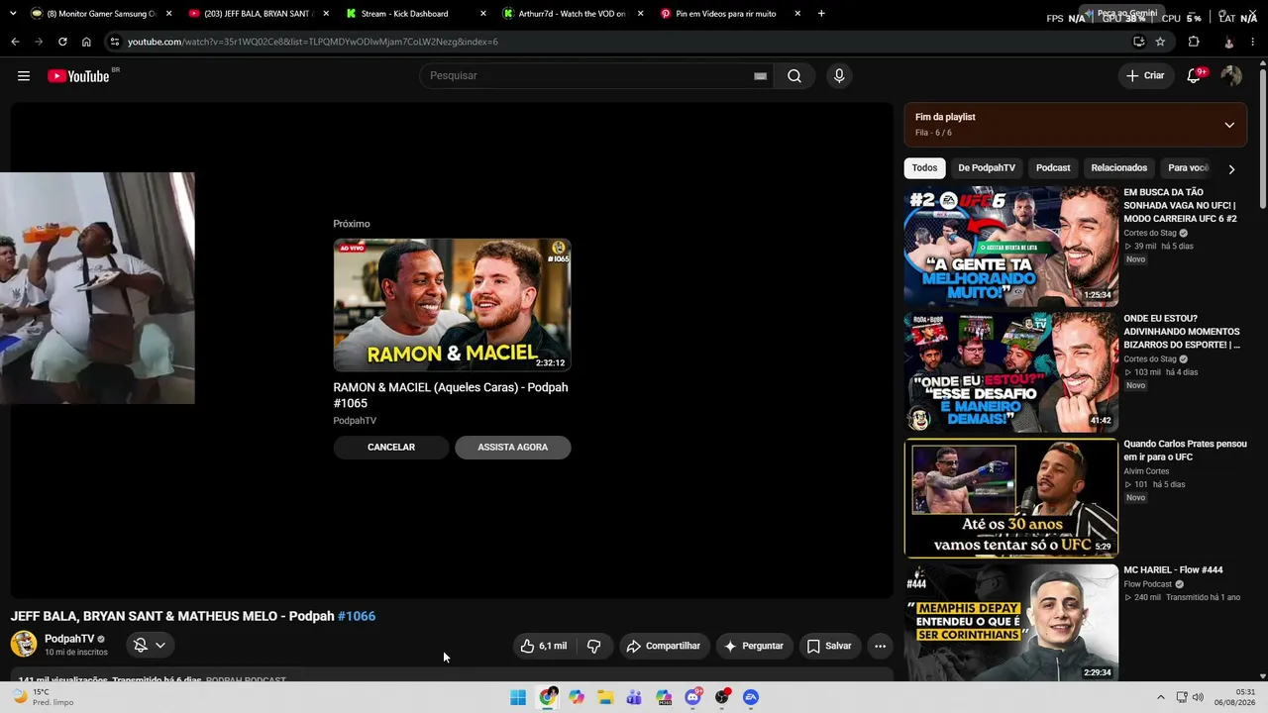Bookmark this page with the star
This screenshot has height=713, width=1268.
click(x=1160, y=42)
